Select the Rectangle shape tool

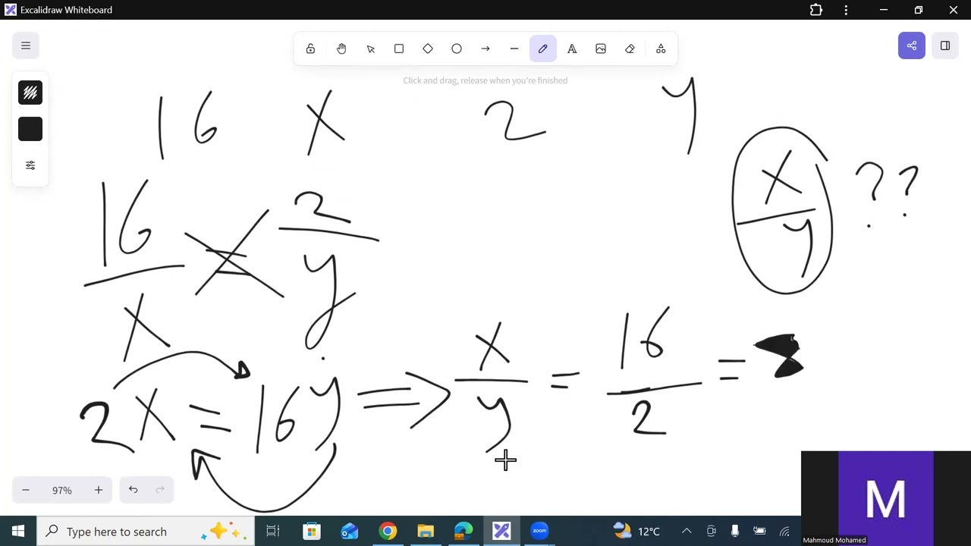click(x=399, y=49)
